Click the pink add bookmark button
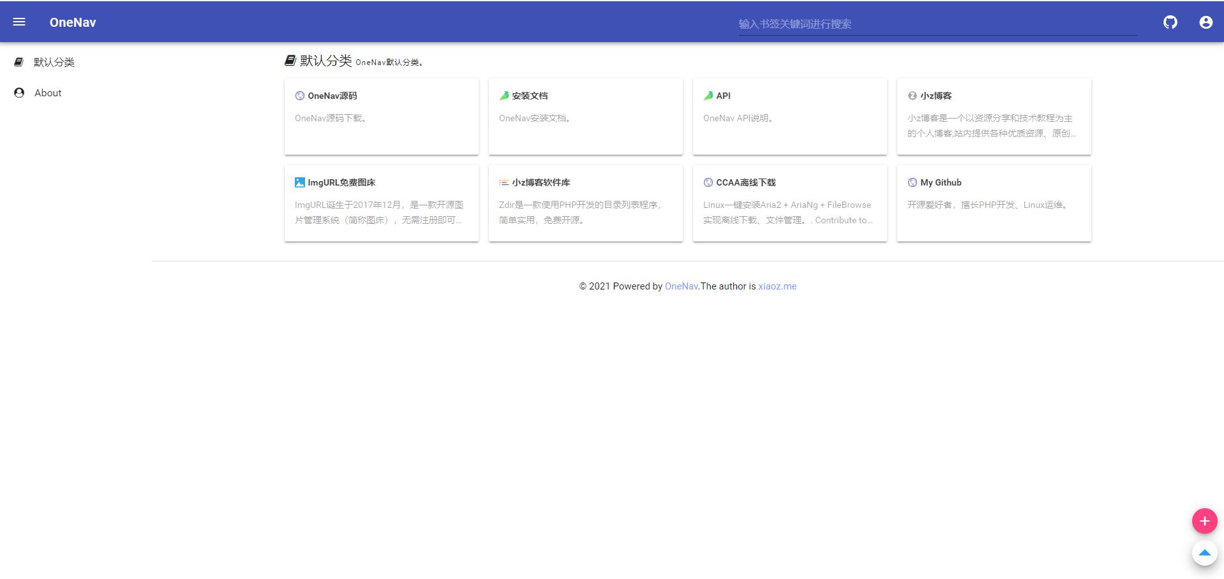Viewport: 1224px width, 579px height. (1204, 521)
